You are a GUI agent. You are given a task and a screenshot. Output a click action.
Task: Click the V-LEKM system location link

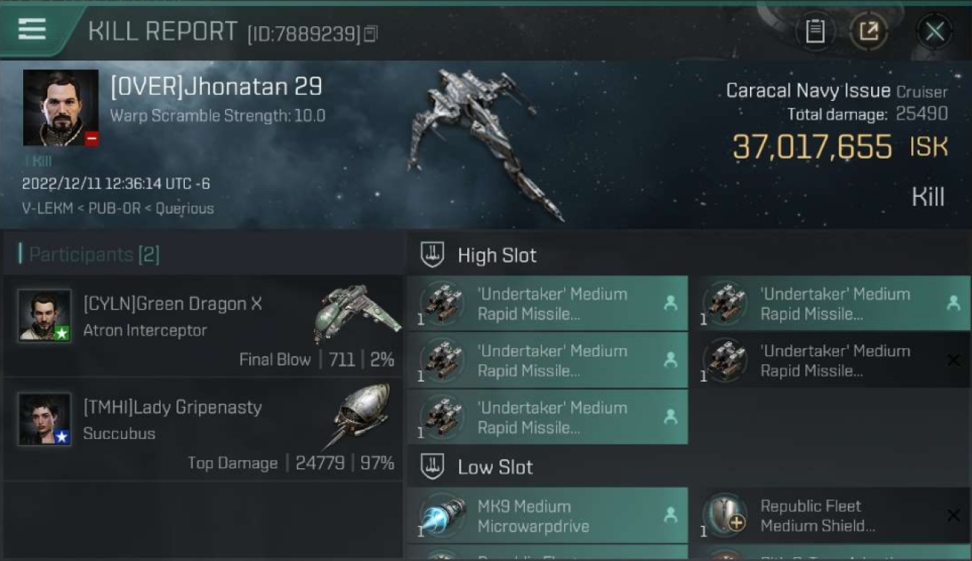pyautogui.click(x=47, y=209)
